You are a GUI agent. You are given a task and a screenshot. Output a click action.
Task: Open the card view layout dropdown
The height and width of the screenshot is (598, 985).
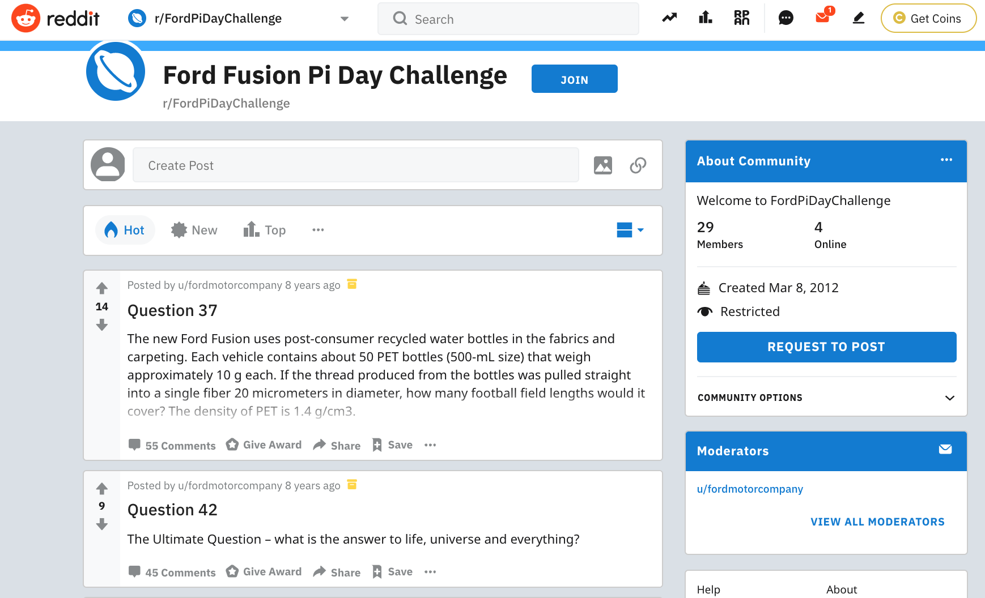click(630, 230)
